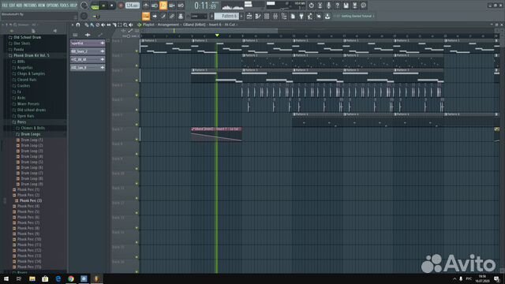This screenshot has width=505, height=284.
Task: Mute Track 4 via its green dot
Action: click(137, 95)
